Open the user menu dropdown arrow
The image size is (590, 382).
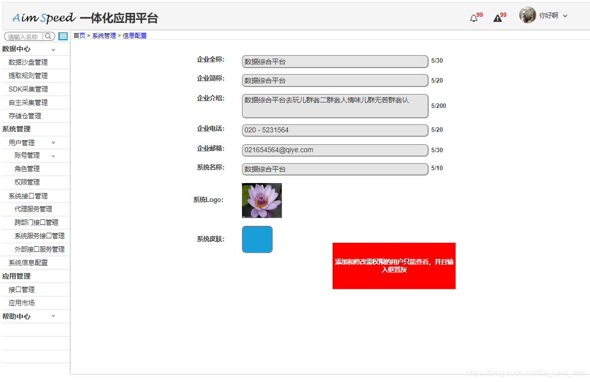click(x=565, y=16)
